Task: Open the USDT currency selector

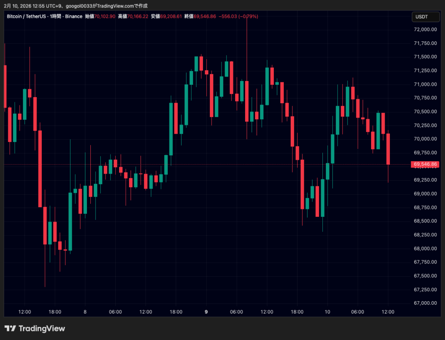Action: 422,17
